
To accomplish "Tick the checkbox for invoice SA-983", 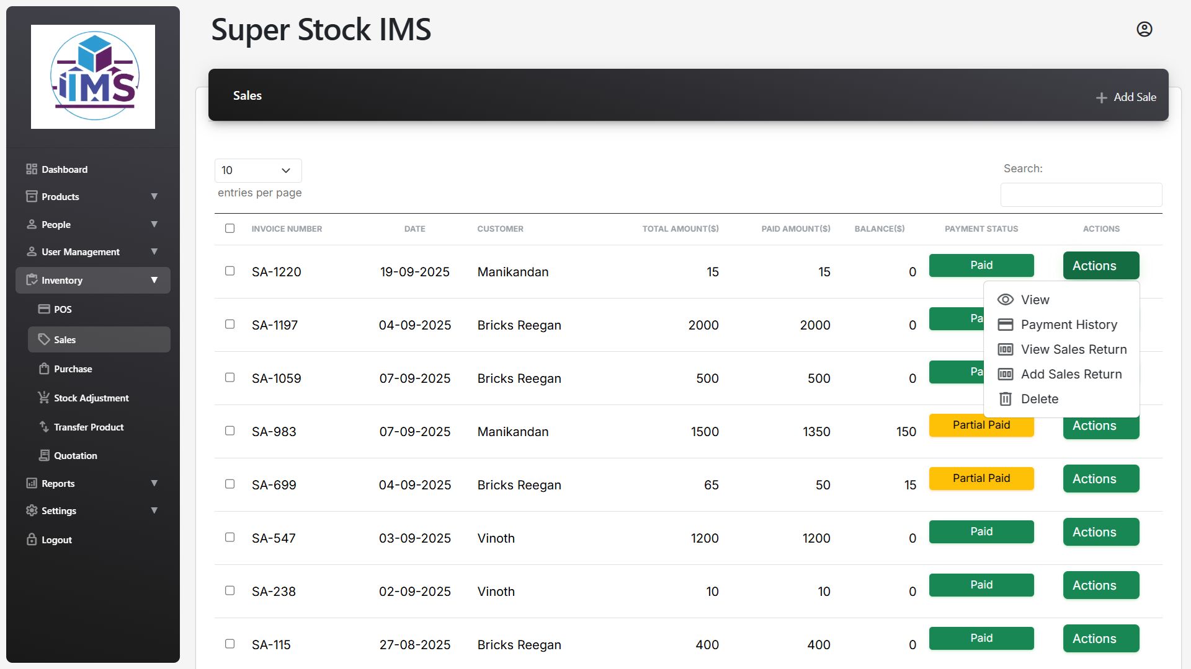I will click(x=230, y=431).
